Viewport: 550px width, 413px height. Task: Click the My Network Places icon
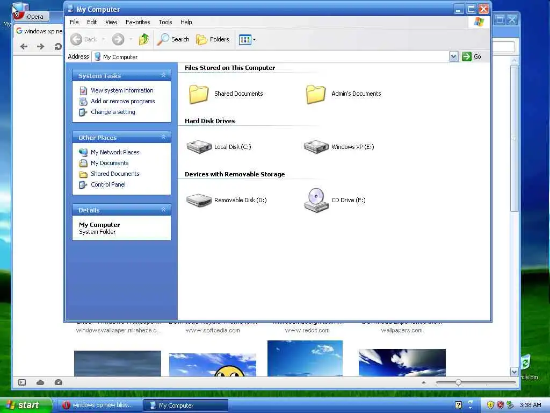83,152
